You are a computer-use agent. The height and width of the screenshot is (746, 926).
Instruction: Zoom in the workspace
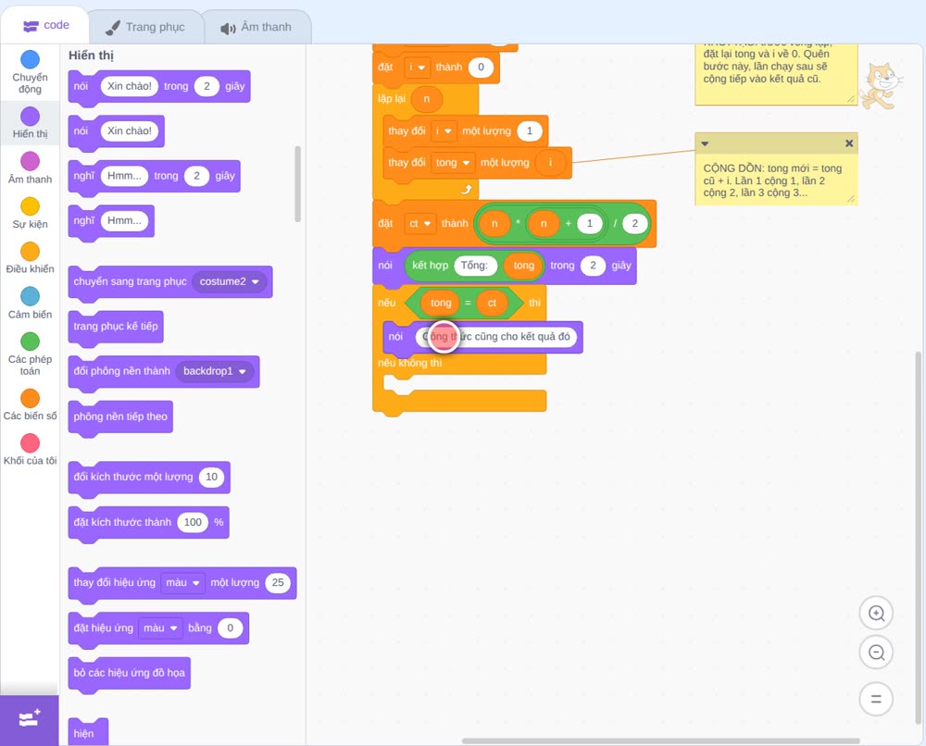[876, 614]
